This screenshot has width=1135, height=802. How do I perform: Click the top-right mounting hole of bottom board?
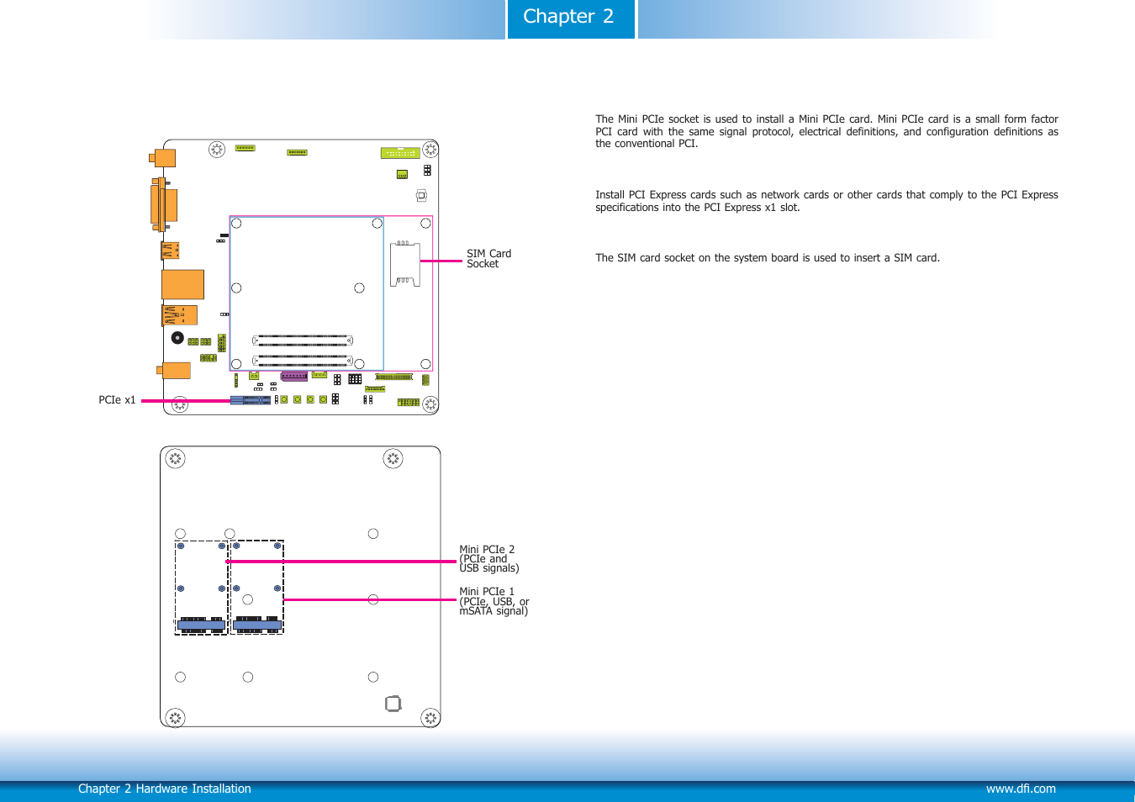393,458
